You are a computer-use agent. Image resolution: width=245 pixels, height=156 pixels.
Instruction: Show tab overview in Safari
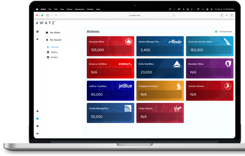click(232, 15)
